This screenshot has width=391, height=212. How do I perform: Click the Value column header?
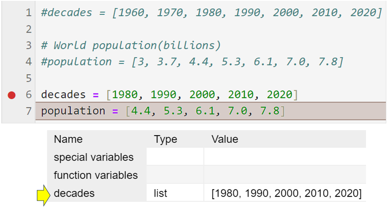tap(224, 139)
